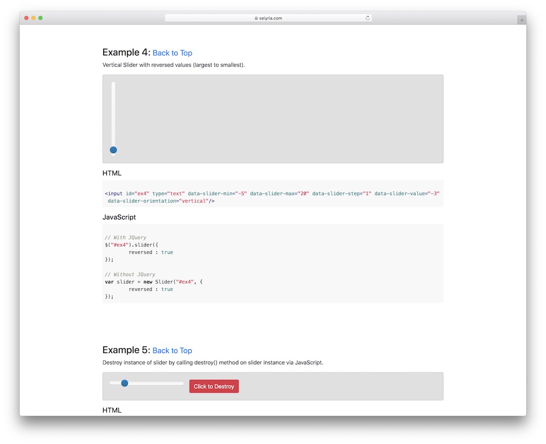
Task: Click the HTML heading under Example 4
Action: point(112,173)
